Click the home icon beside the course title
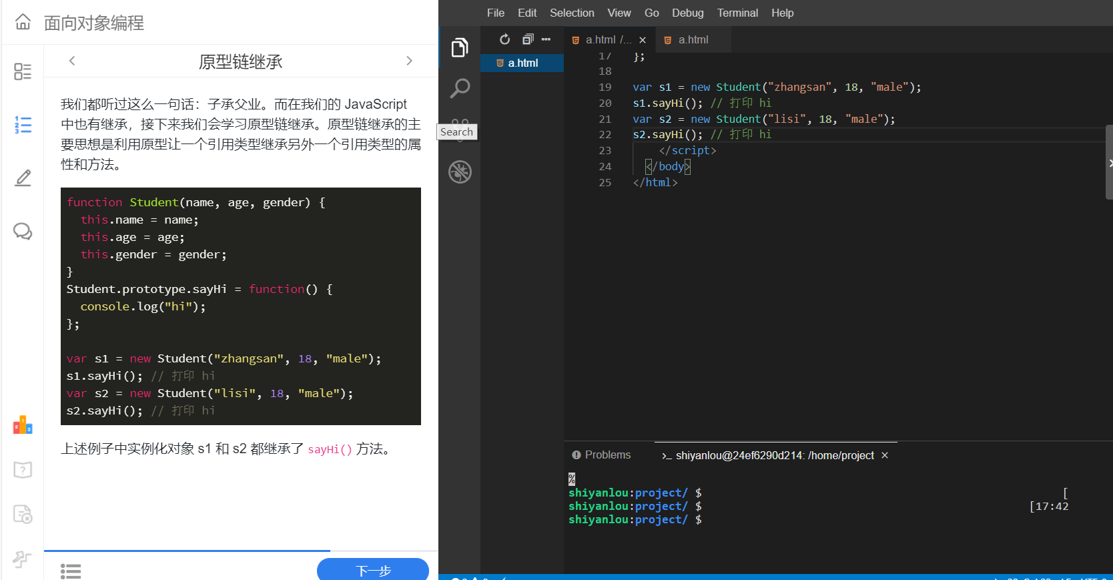This screenshot has width=1113, height=580. click(23, 22)
